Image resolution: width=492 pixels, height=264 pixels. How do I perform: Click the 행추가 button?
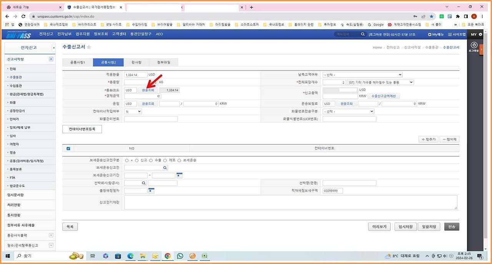pos(428,139)
